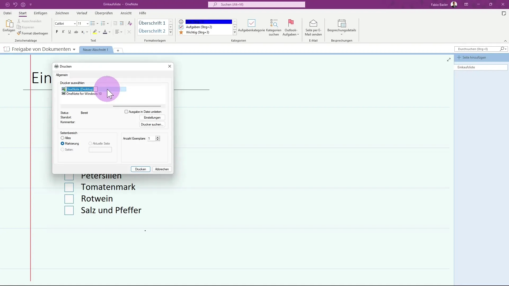Open the feedback smiley icon

[x=23, y=5]
